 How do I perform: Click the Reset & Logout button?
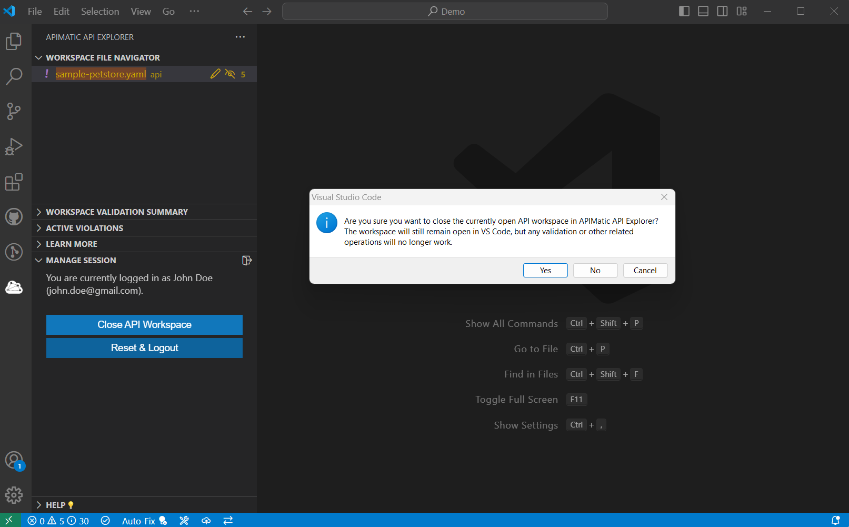tap(144, 348)
